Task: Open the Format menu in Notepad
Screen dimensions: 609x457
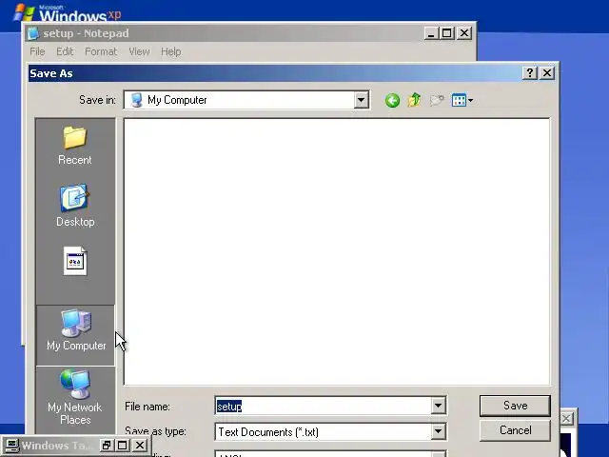Action: 101,51
